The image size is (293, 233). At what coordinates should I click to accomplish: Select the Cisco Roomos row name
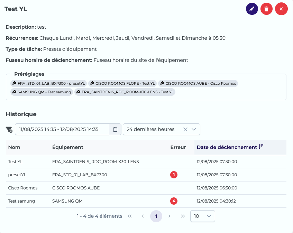click(23, 188)
